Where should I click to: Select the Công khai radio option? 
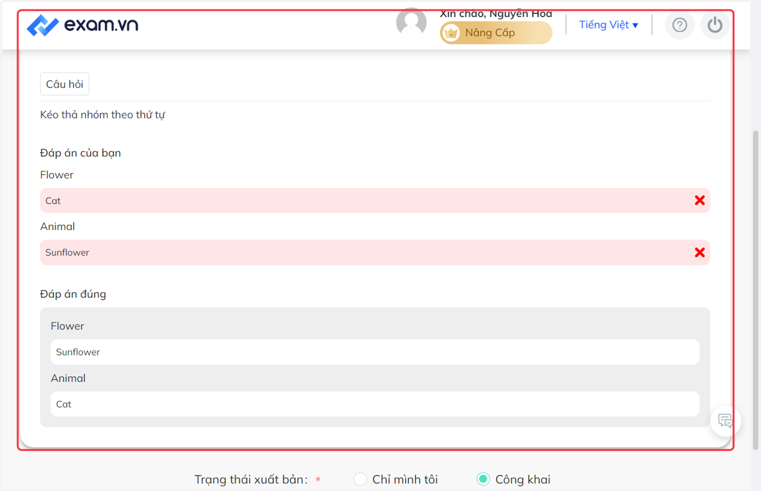click(483, 480)
